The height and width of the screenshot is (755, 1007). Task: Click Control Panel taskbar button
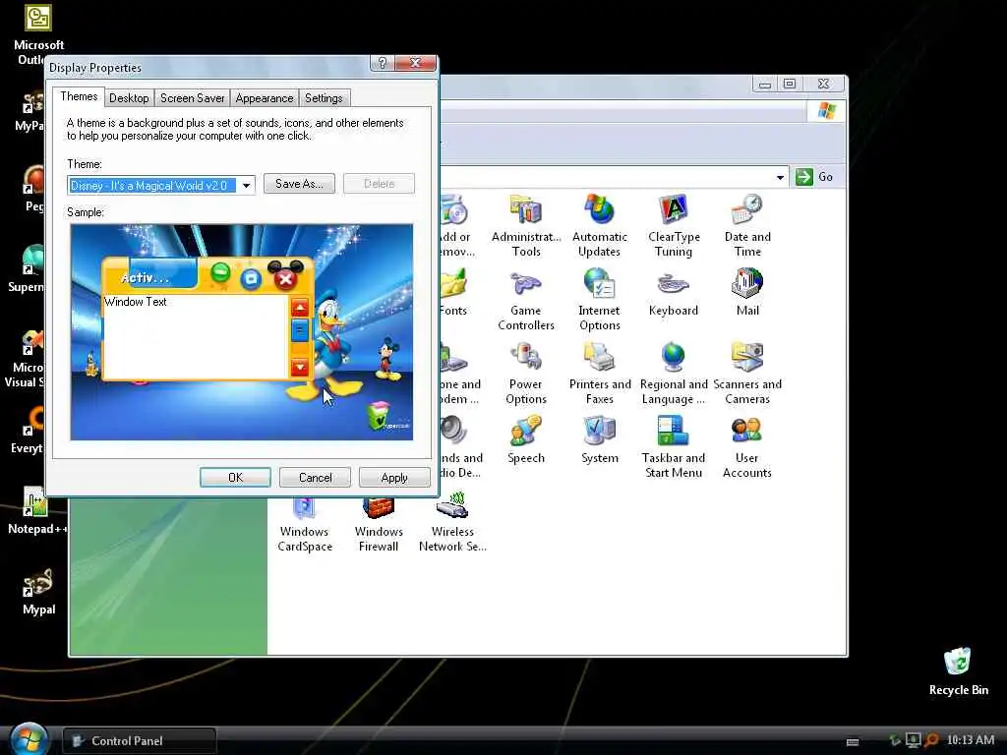point(140,741)
